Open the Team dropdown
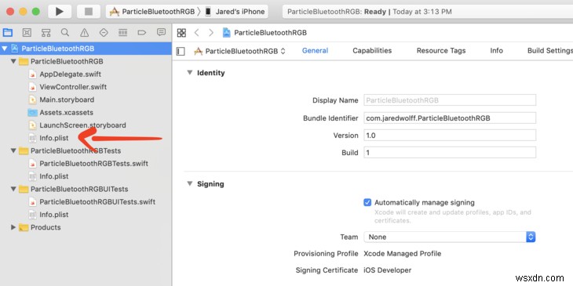This screenshot has height=286, width=573. [450, 237]
